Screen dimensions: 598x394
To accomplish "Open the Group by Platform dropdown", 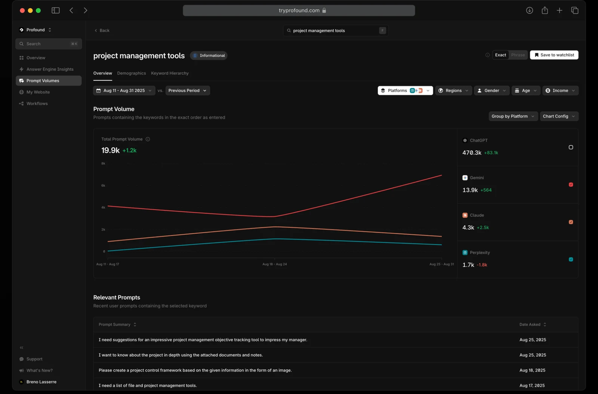I will 513,117.
